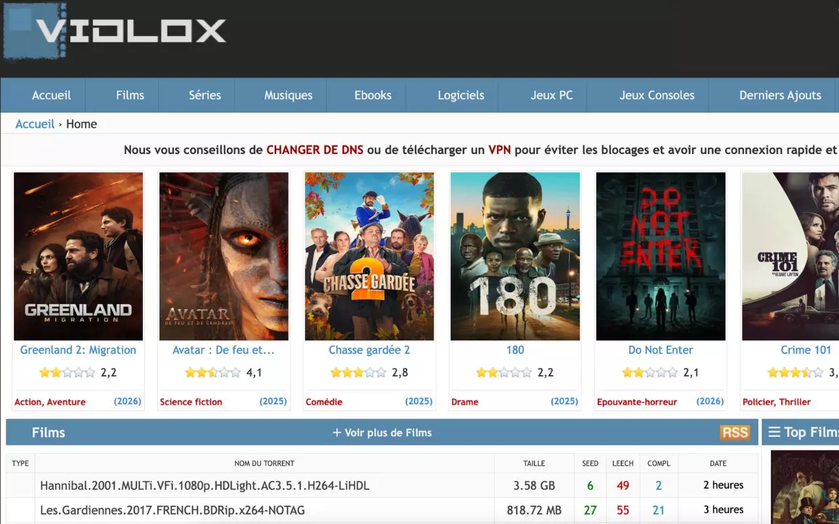The width and height of the screenshot is (839, 524).
Task: Open the Avatar movie poster
Action: 224,256
